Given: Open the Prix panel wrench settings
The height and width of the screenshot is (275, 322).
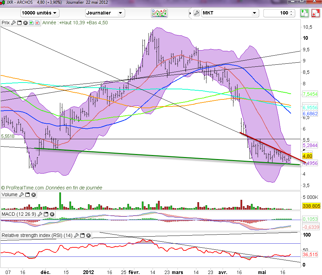Looking at the screenshot, I should click(x=13, y=23).
